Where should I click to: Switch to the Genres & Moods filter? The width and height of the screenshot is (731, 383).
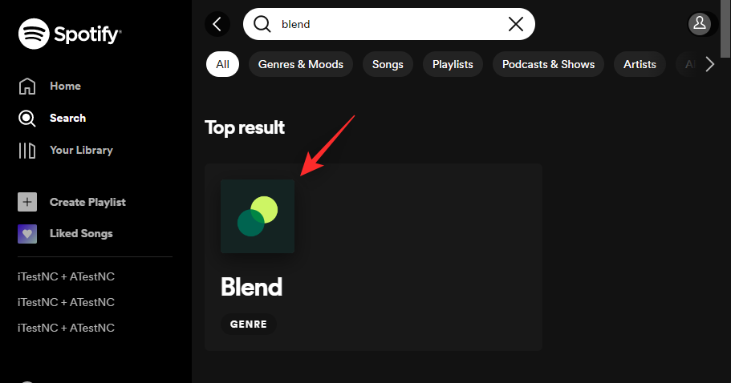coord(301,64)
